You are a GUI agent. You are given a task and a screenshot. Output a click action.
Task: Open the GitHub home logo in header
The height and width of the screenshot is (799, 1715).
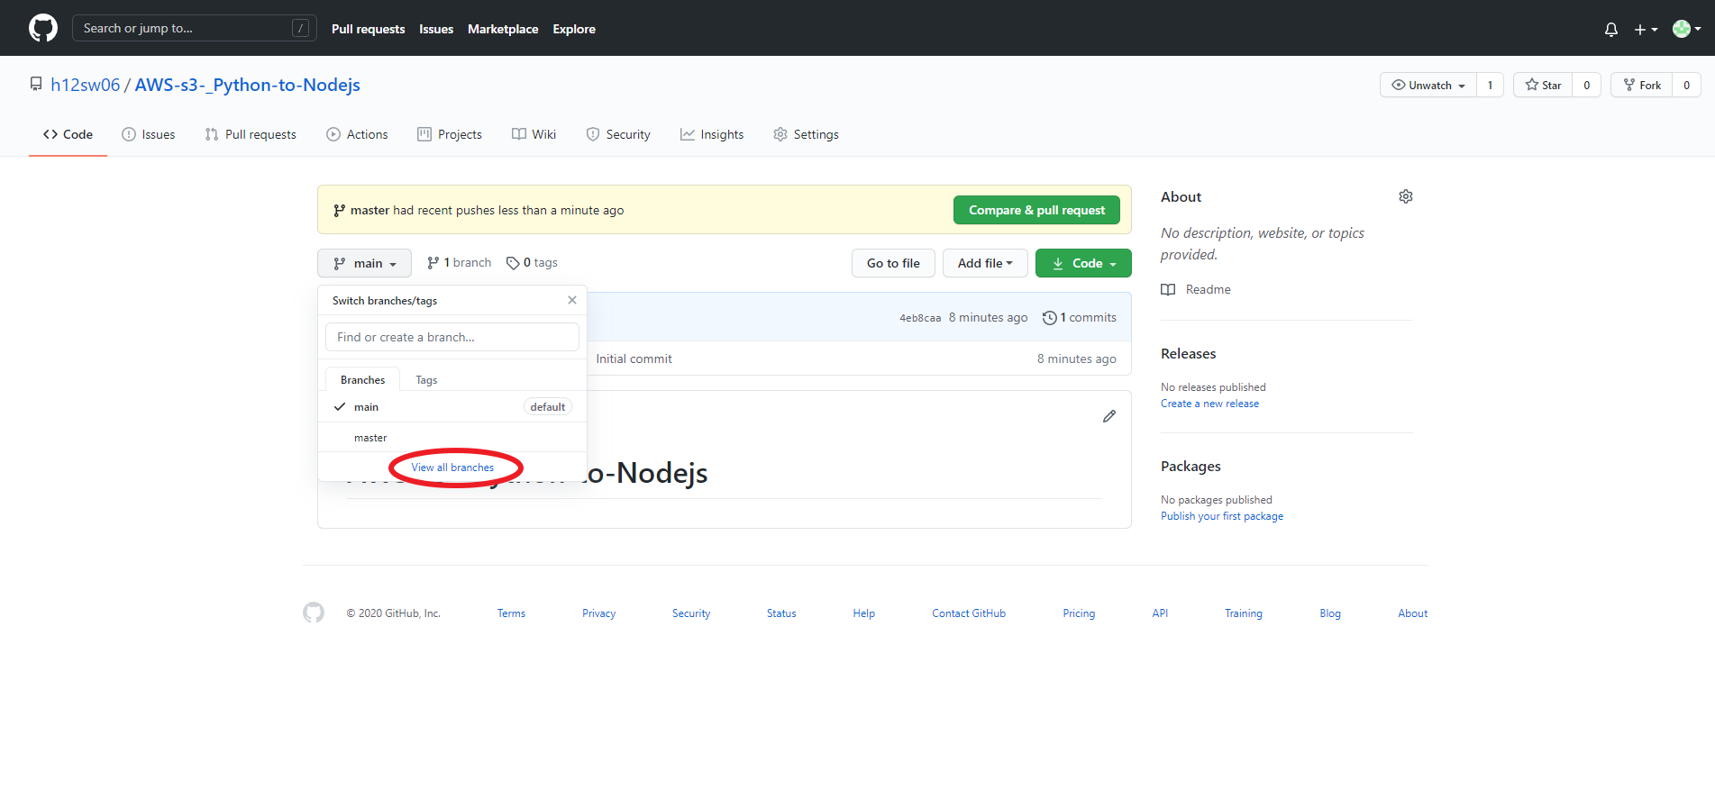click(x=43, y=28)
